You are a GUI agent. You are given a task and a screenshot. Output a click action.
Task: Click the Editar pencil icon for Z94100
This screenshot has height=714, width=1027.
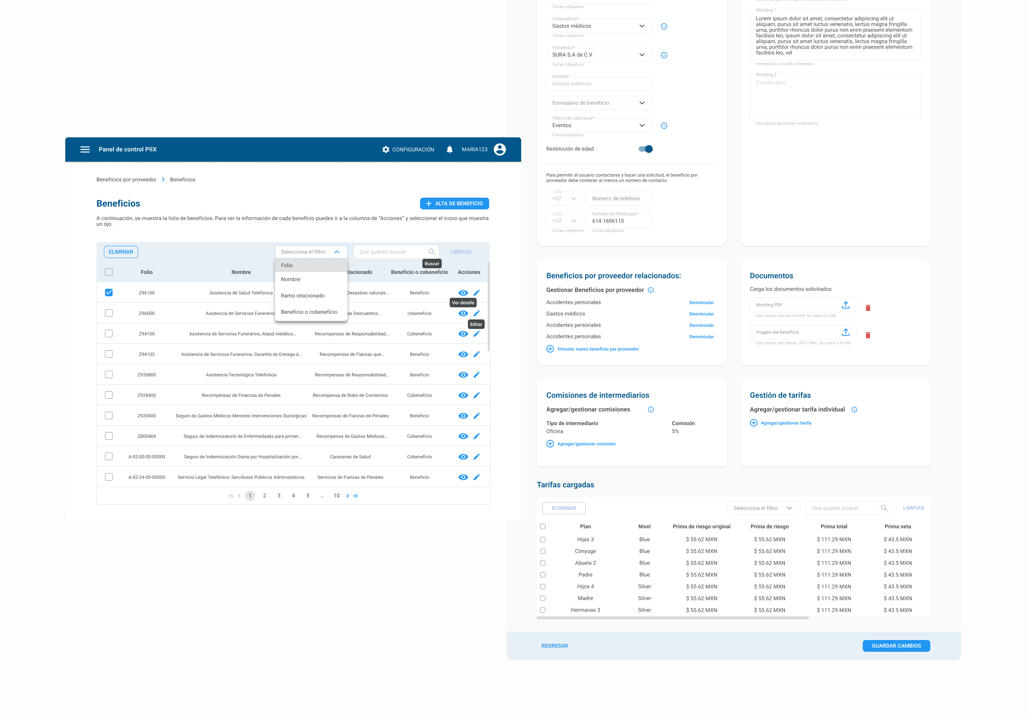pos(476,333)
